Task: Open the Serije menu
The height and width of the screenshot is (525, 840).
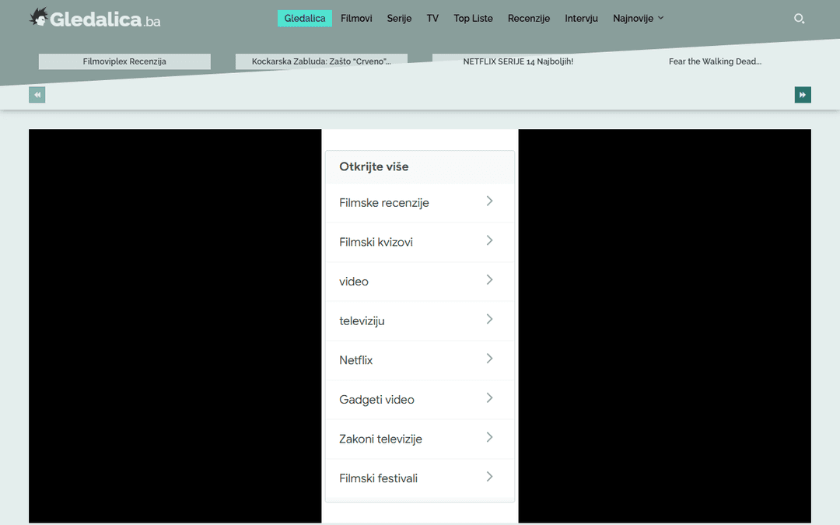Action: (399, 18)
